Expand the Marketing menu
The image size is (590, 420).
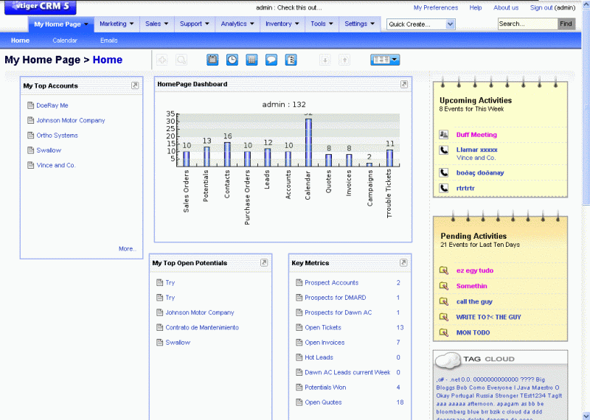[x=117, y=24]
